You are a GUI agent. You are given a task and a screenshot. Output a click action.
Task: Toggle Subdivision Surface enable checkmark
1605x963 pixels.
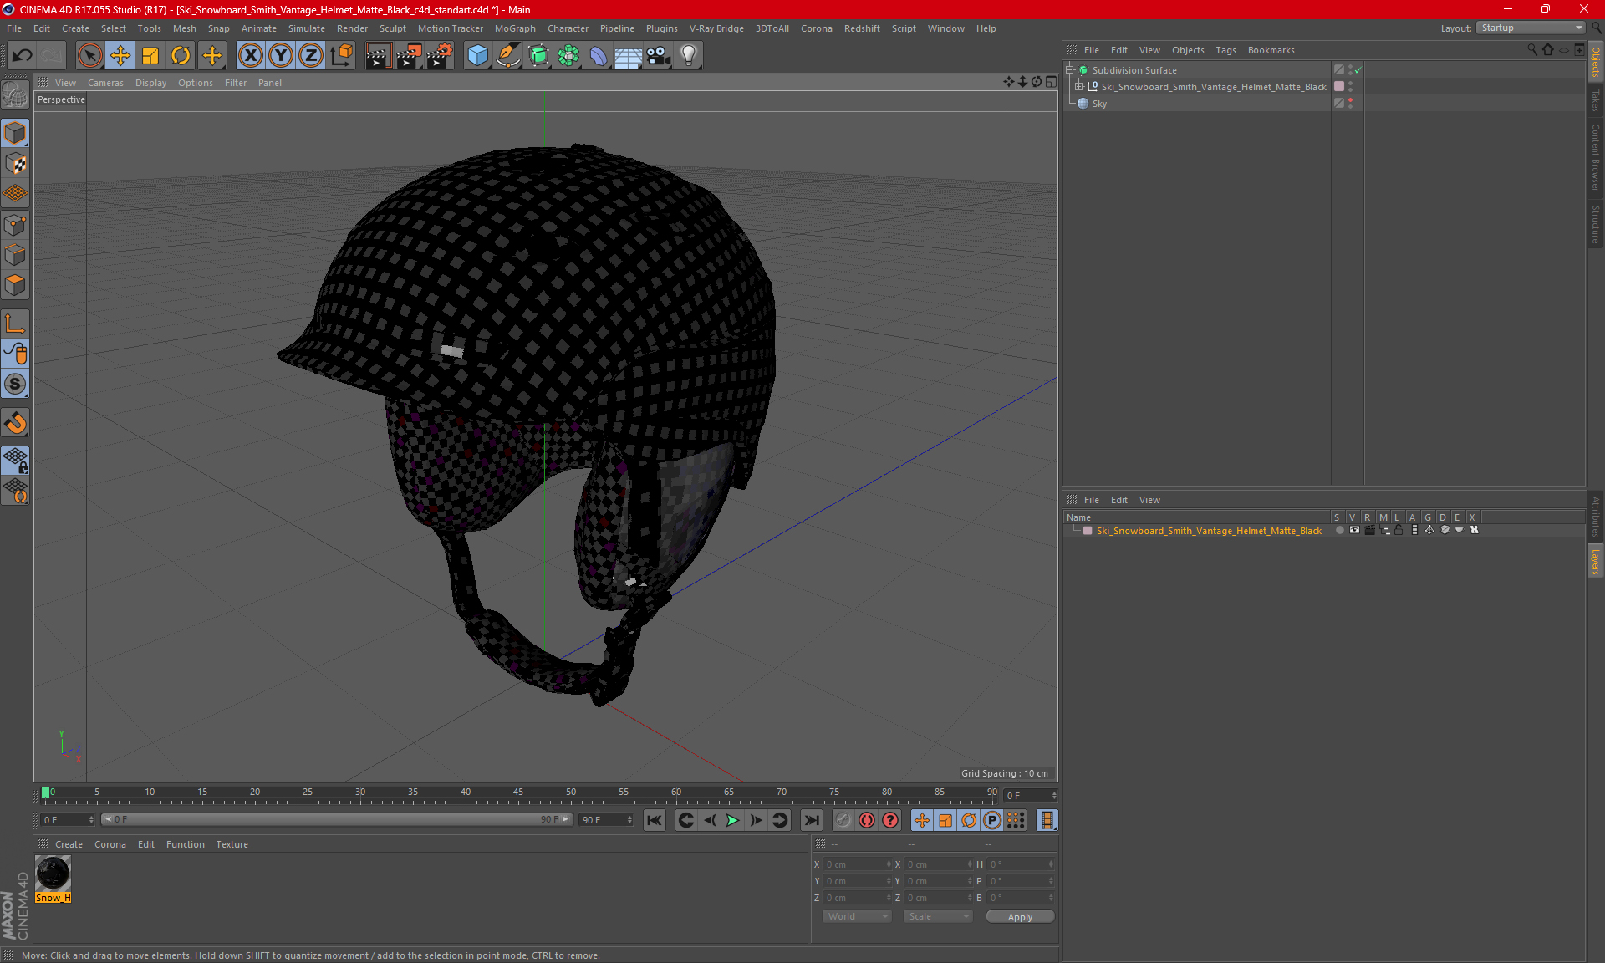pos(1358,70)
